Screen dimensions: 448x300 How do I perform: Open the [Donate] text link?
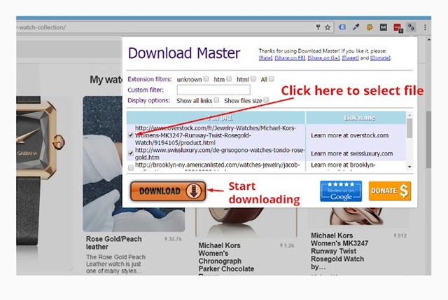click(380, 58)
